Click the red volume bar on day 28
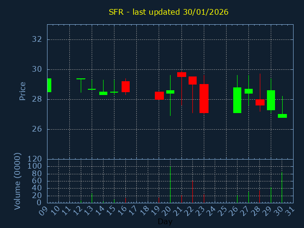 259,197
